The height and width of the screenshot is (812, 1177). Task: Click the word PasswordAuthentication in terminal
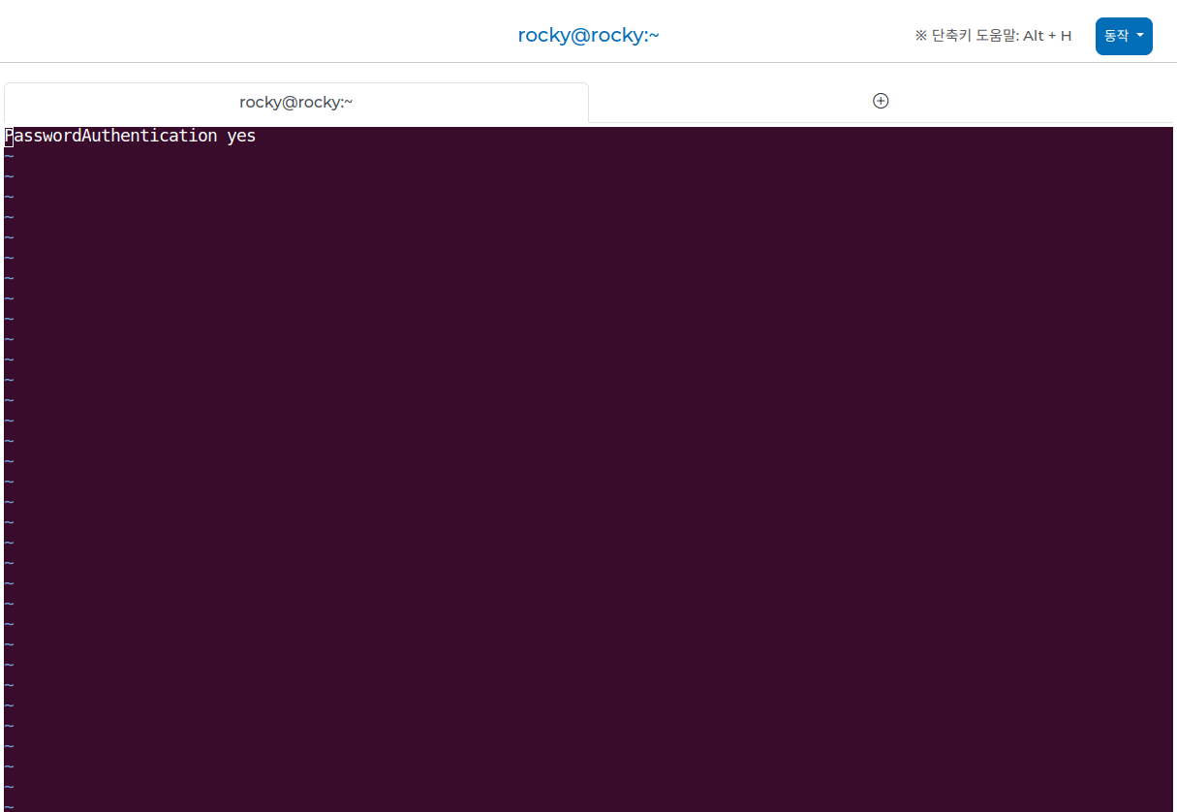tap(109, 136)
